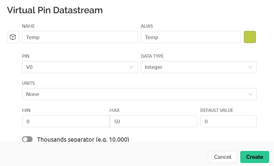
Task: Click the chevron arrow in Pin selector
Action: (131, 67)
